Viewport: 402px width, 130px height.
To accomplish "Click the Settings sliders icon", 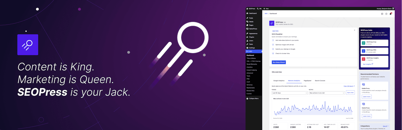I will coord(247,48).
